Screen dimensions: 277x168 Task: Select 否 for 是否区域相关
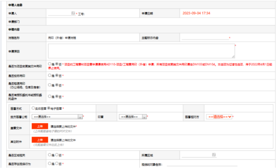tap(57, 154)
